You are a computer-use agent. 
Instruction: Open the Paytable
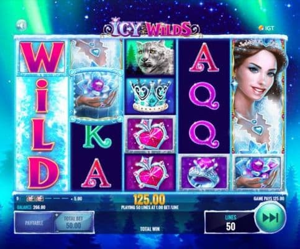34,223
